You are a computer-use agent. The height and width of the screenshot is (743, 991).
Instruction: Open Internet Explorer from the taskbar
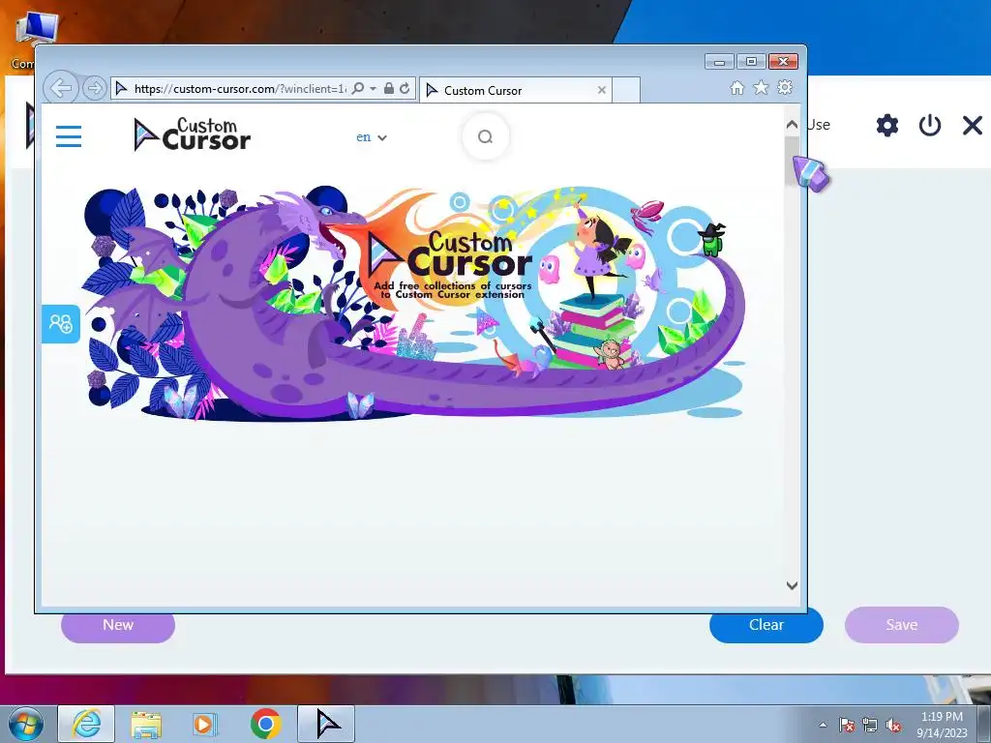click(86, 724)
